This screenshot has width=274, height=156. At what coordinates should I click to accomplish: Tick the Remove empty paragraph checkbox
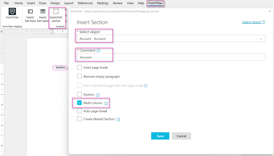tap(79, 77)
